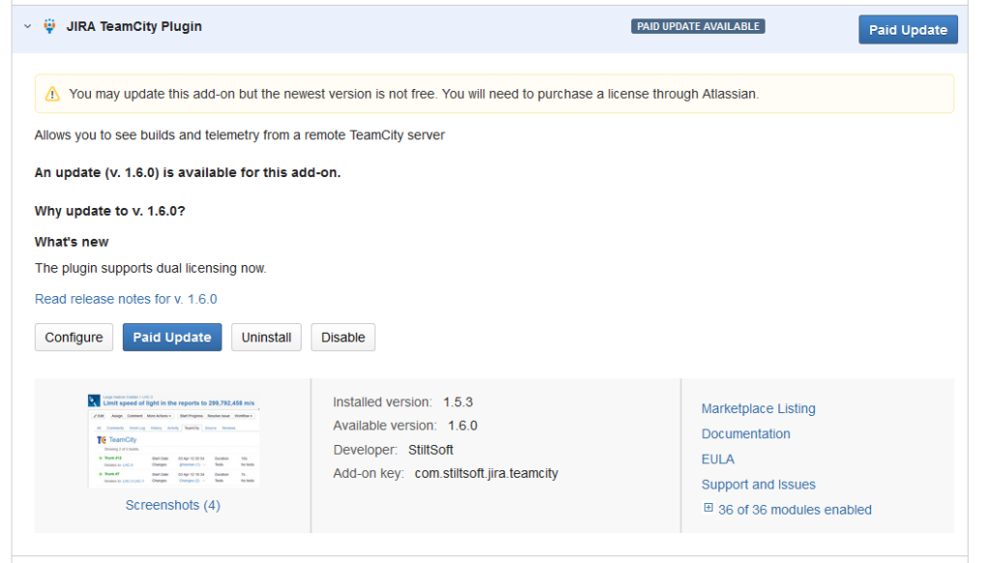This screenshot has height=563, width=990.
Task: Go to Support and Issues
Action: click(x=758, y=484)
